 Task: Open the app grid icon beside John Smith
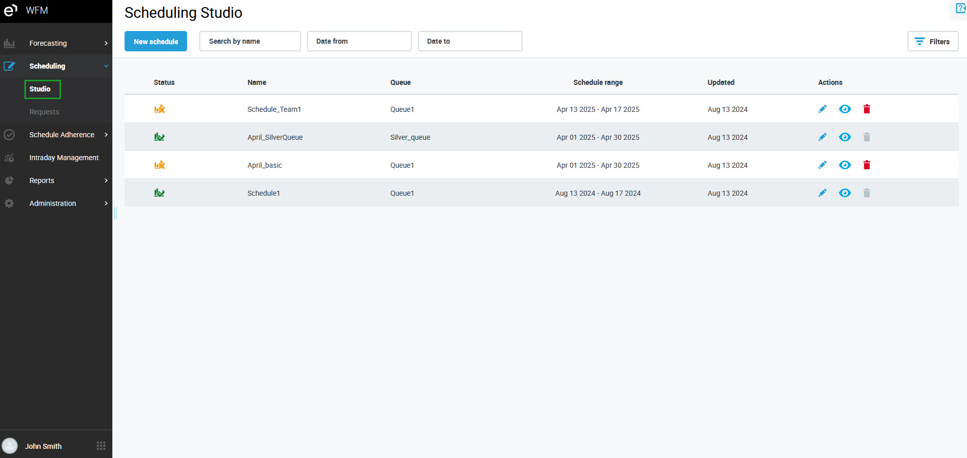click(x=101, y=446)
